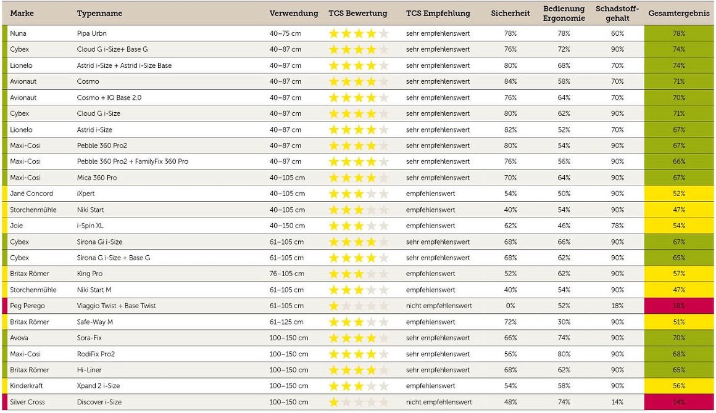Select the star rating for Avionaut Cosmo + IQ Base 2.0

coord(359,97)
